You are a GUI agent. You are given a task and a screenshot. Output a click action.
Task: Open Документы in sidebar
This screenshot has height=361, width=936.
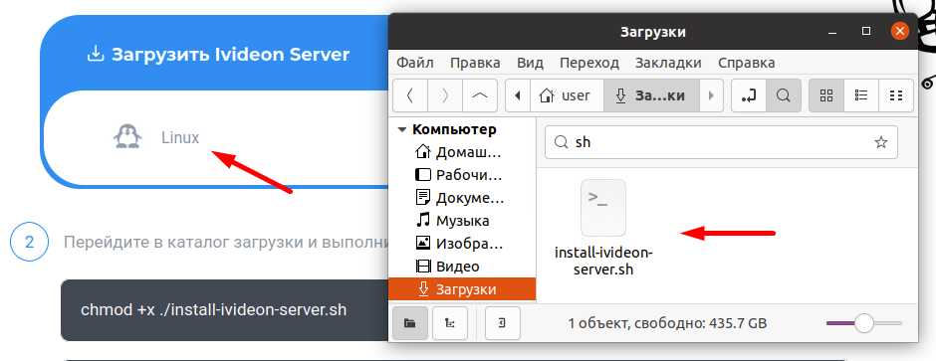(461, 198)
